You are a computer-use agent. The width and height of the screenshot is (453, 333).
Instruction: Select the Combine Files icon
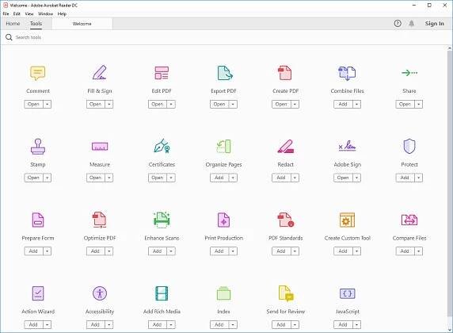point(347,73)
